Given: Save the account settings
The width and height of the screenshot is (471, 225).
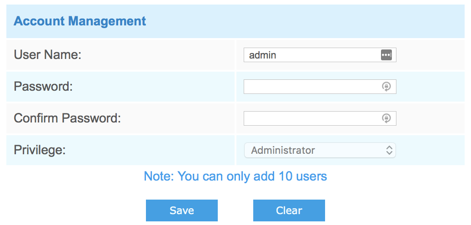Looking at the screenshot, I should 182,210.
